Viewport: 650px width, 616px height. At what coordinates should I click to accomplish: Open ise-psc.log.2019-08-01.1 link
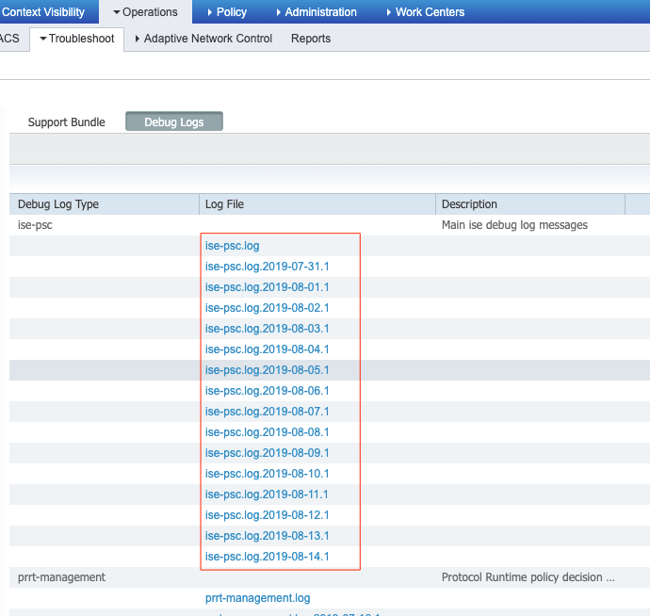267,287
